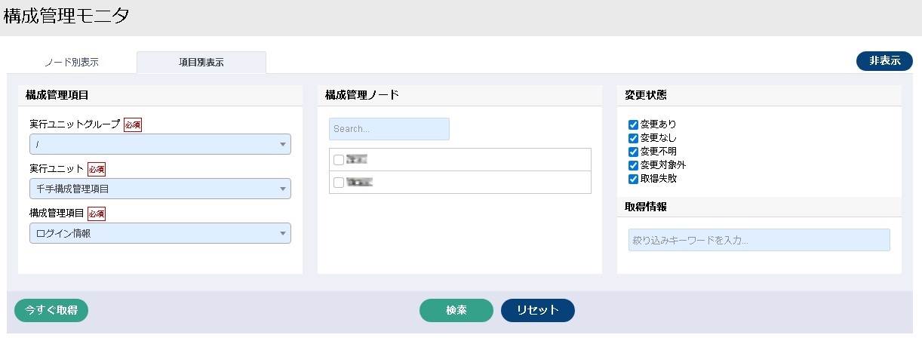Click the 今すぐ取得 button
This screenshot has height=341, width=922.
coord(51,310)
